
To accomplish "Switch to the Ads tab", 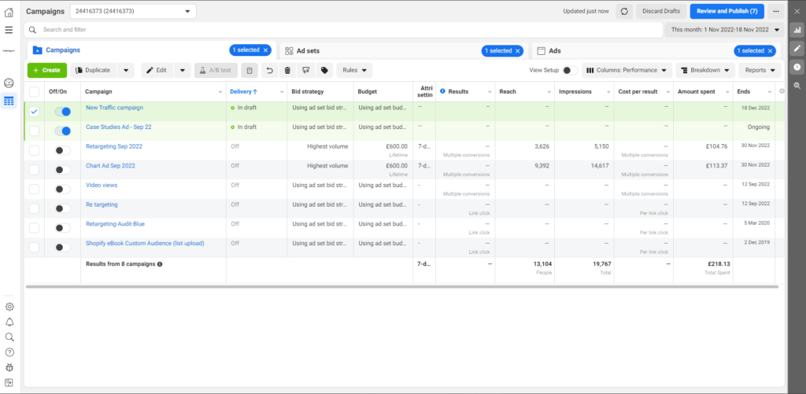I will 555,51.
